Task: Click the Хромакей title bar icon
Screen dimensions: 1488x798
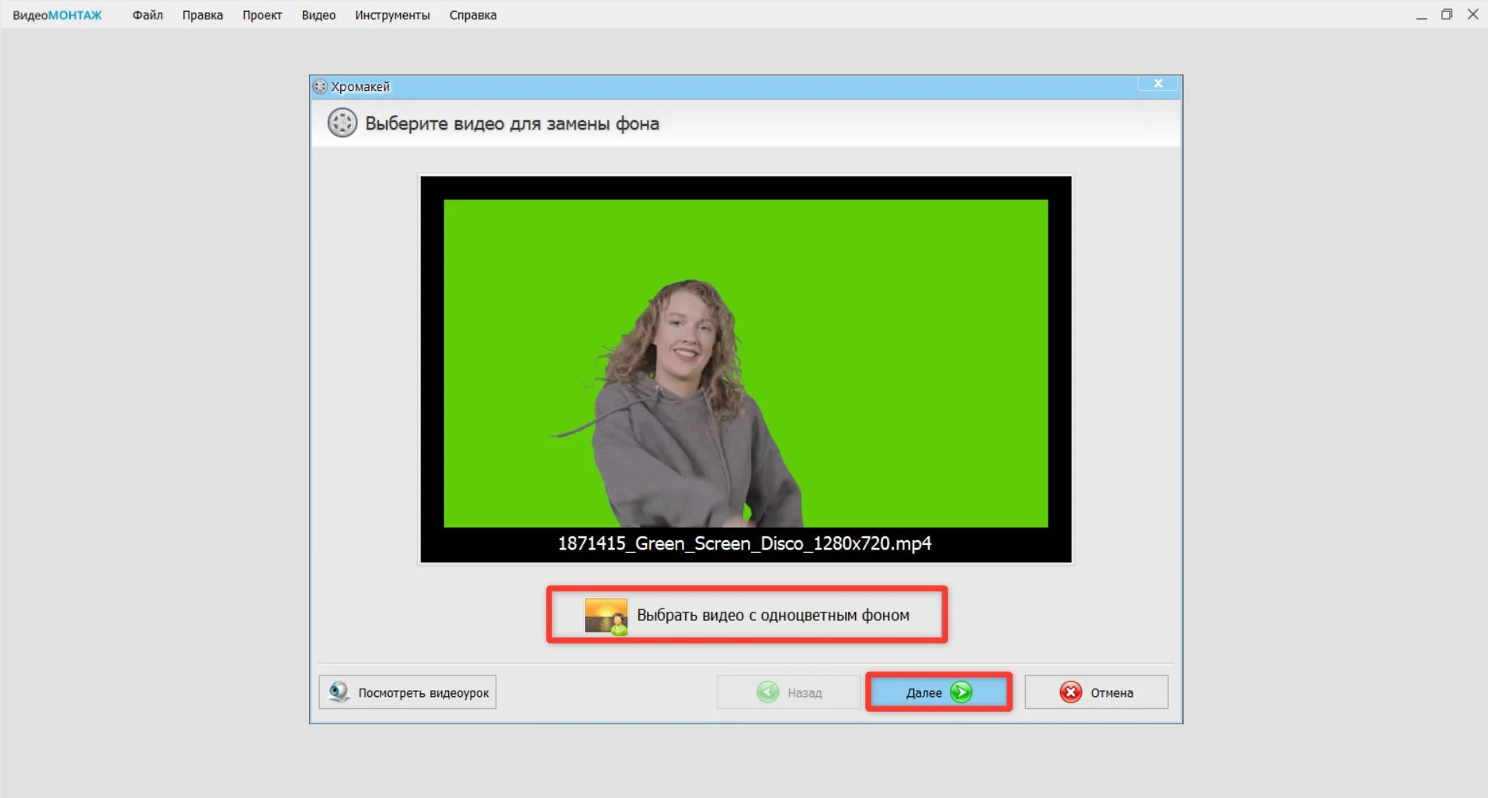Action: pos(320,87)
